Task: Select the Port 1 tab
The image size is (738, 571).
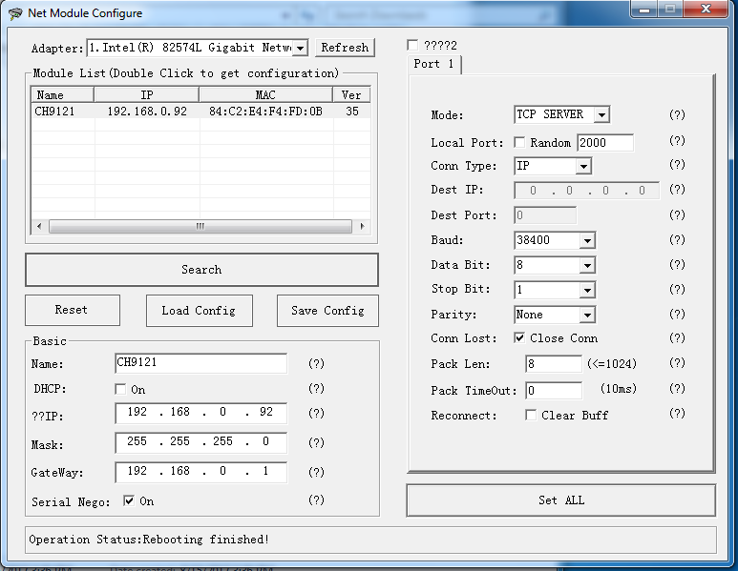Action: [x=434, y=65]
